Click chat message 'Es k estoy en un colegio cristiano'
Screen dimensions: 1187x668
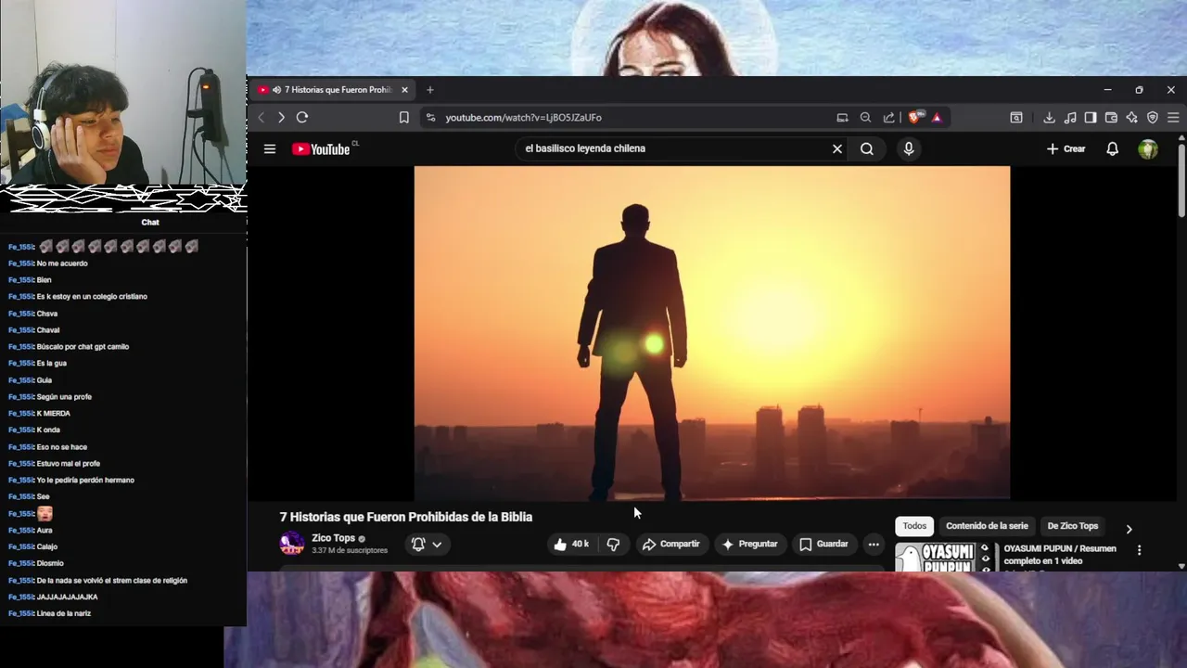click(92, 297)
